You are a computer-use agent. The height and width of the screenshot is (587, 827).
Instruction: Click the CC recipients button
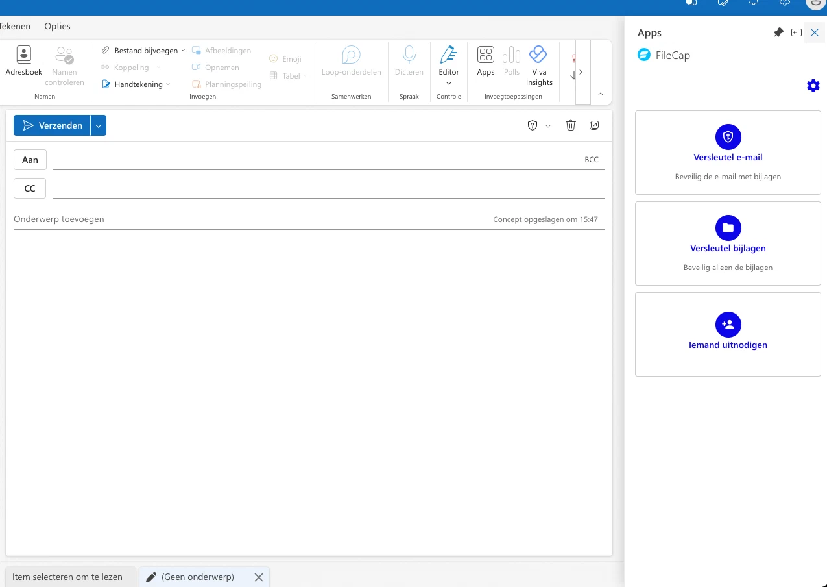pos(30,188)
